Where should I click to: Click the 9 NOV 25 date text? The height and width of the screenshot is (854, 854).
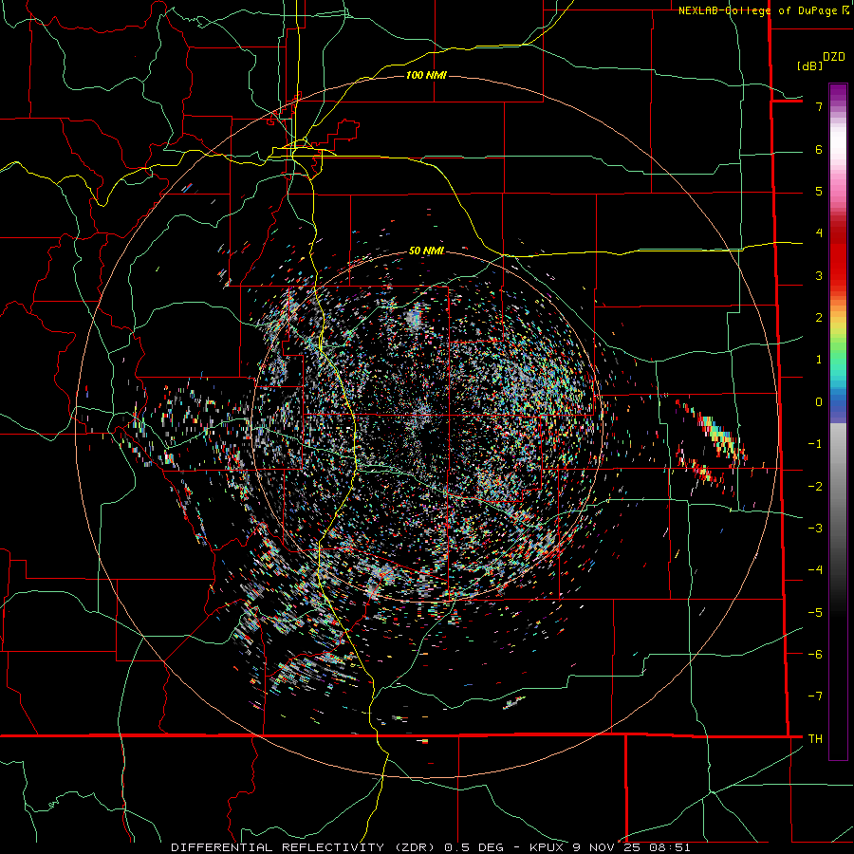(x=604, y=847)
